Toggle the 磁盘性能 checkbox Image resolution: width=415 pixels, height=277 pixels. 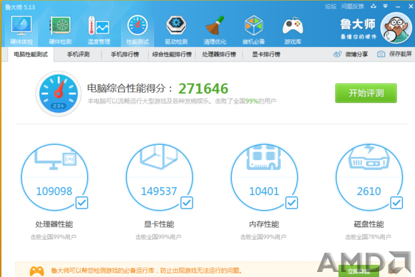pos(396,203)
